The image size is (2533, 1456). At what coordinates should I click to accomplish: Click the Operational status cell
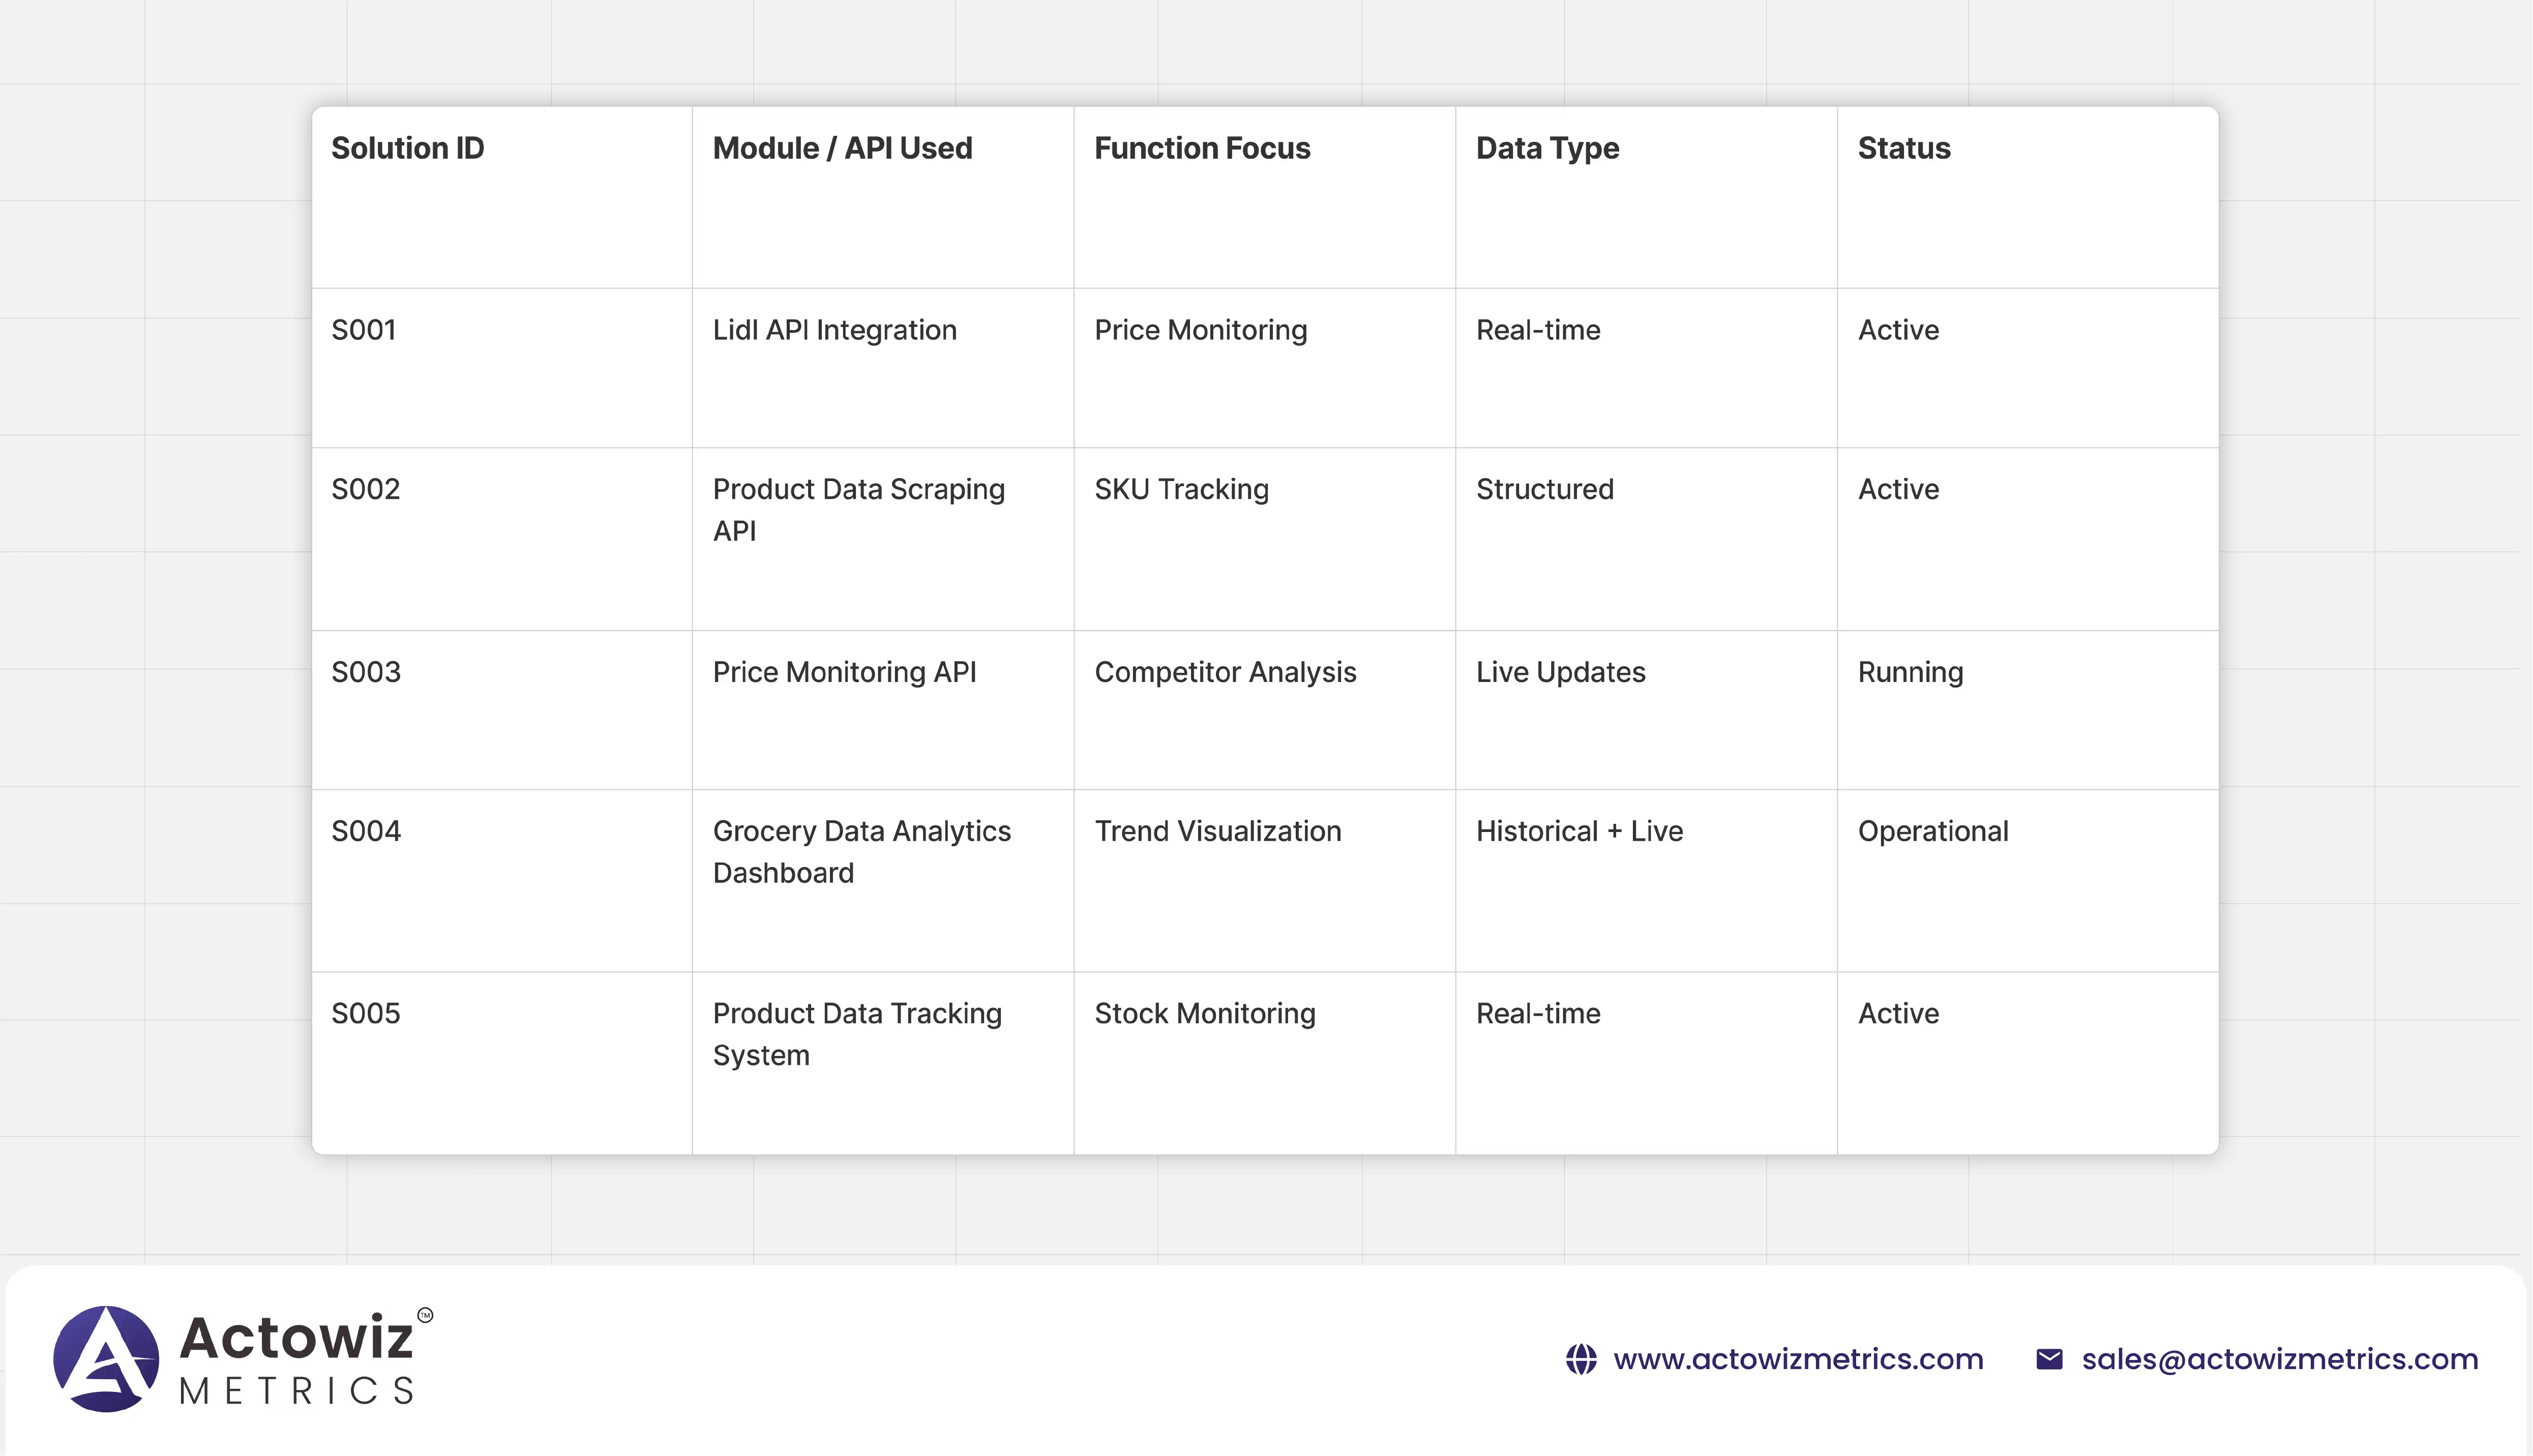coord(1932,831)
